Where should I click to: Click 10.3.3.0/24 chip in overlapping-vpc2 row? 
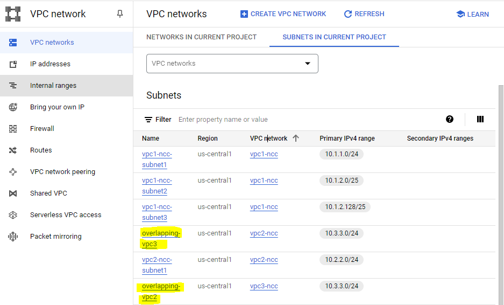342,286
